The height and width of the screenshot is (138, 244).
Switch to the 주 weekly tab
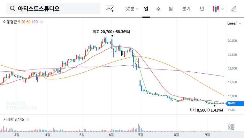click(158, 9)
